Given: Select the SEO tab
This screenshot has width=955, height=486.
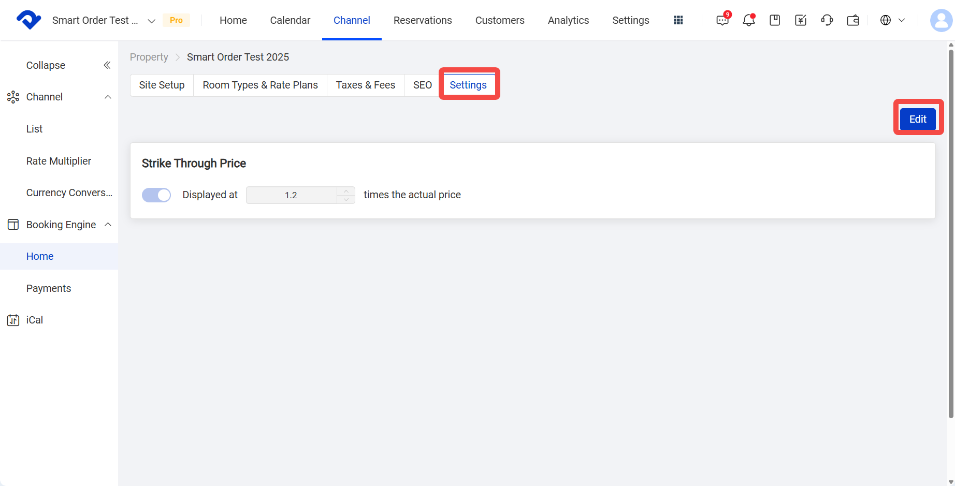Looking at the screenshot, I should pyautogui.click(x=423, y=85).
